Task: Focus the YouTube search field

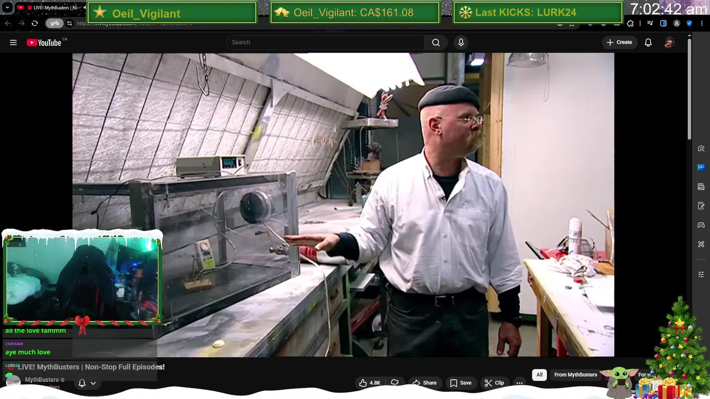Action: click(x=325, y=42)
